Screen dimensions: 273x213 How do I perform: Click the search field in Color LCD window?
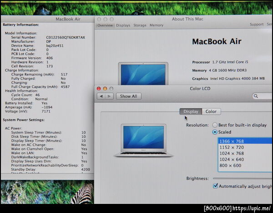[x=262, y=96]
